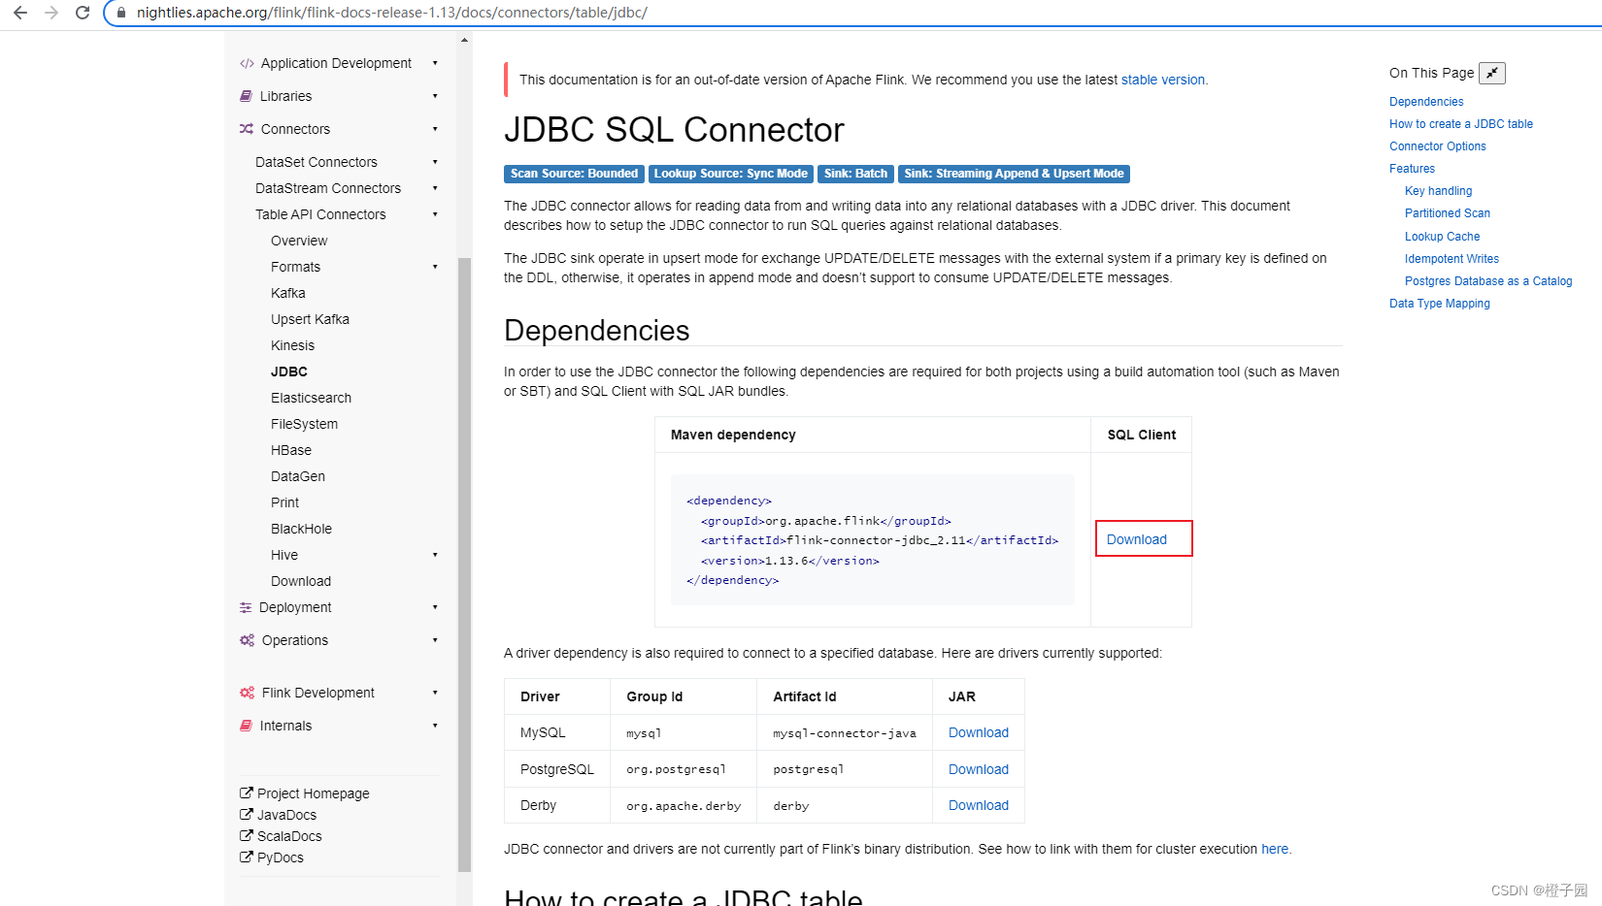Click Download in the SQL Client column
1602x906 pixels.
coord(1137,538)
